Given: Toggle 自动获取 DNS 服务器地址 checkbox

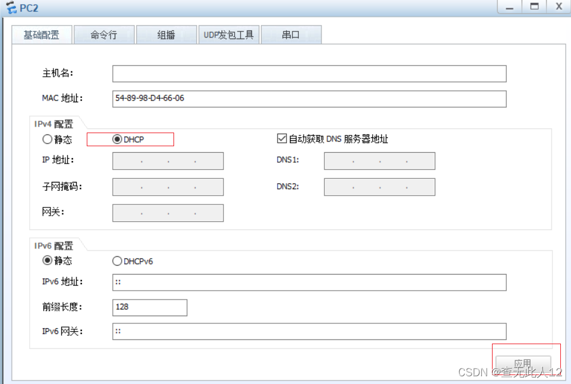Looking at the screenshot, I should point(282,139).
